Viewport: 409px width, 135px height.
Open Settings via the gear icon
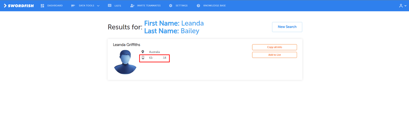171,6
